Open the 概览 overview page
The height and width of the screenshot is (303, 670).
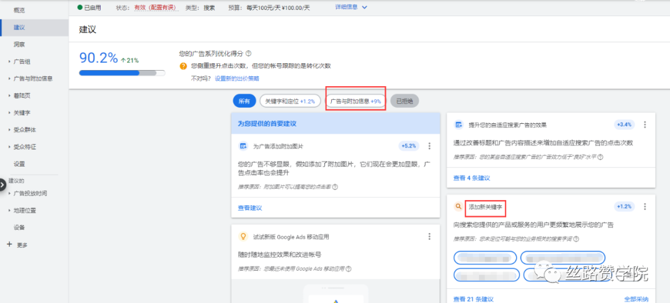point(19,11)
